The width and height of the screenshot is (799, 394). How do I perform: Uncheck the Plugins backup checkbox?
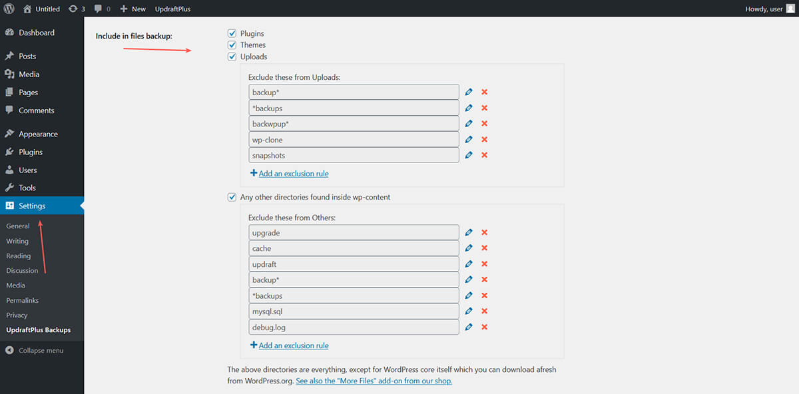(232, 33)
